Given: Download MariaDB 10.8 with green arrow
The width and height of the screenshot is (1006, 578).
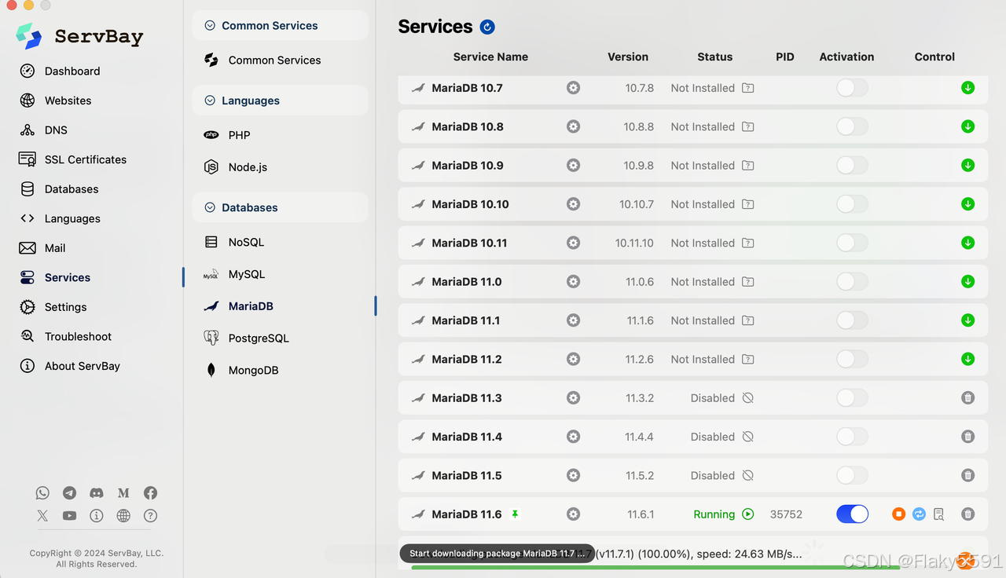Looking at the screenshot, I should 968,126.
